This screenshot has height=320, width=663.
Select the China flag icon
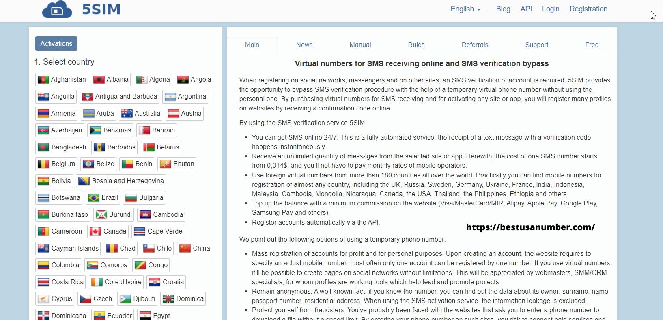click(x=185, y=248)
